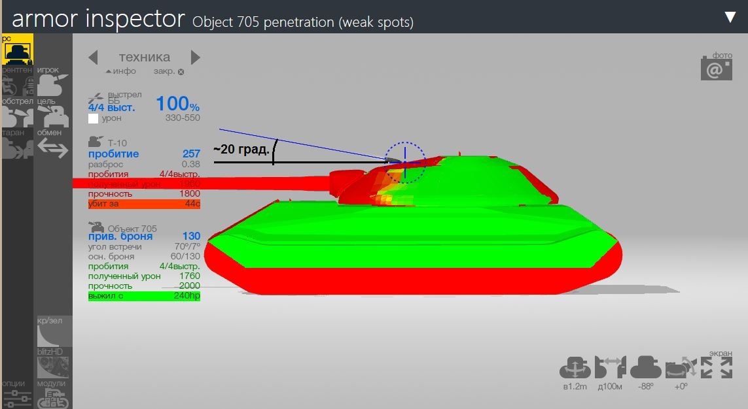This screenshot has height=409, width=748.
Task: Click the угол встречи 70°/7° row
Action: [144, 246]
